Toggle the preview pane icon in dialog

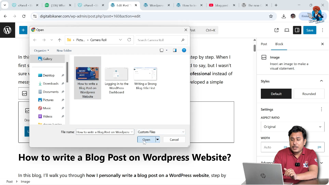click(x=175, y=50)
